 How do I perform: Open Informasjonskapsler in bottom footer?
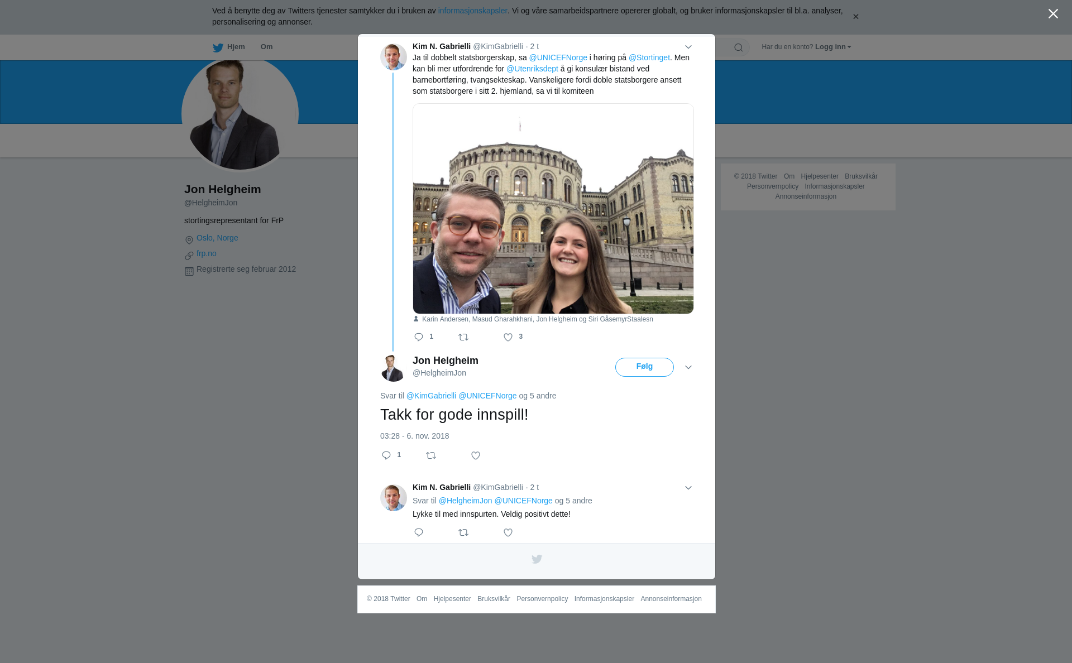(x=604, y=599)
